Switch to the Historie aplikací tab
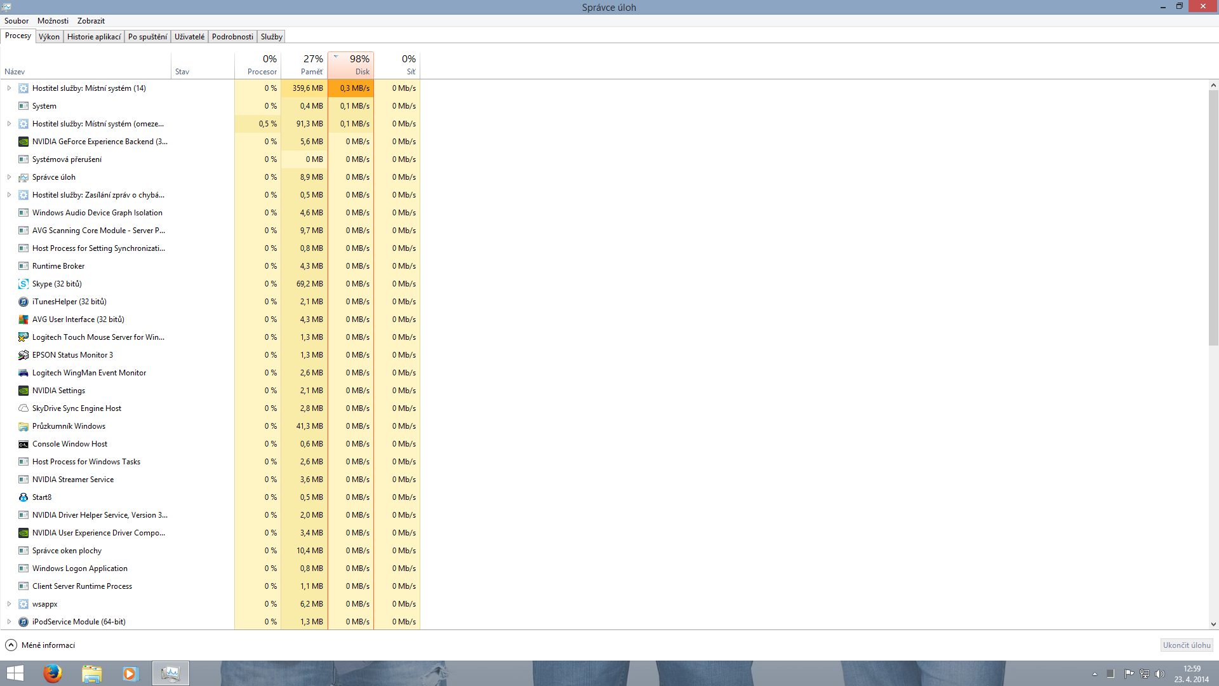The image size is (1219, 686). [94, 37]
